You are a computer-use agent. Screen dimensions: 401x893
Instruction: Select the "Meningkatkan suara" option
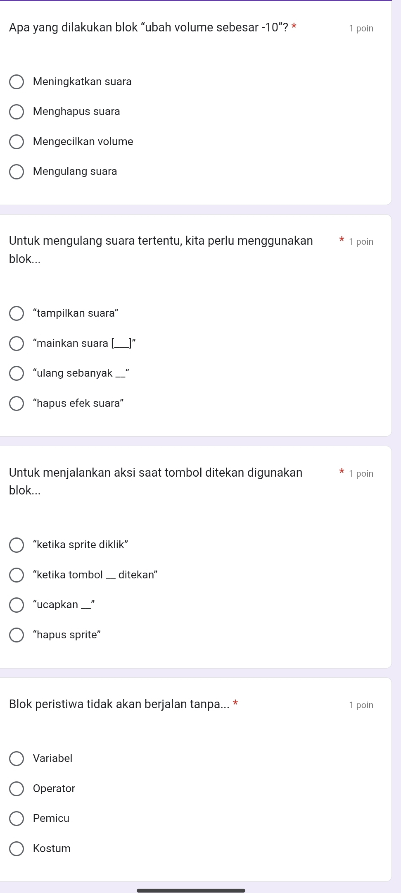[x=17, y=82]
